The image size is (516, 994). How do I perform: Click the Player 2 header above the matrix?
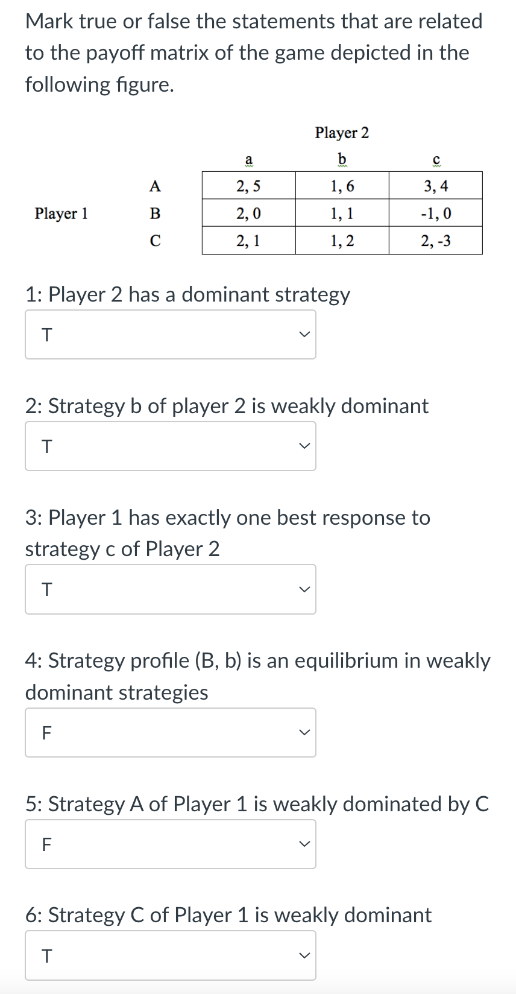point(342,133)
